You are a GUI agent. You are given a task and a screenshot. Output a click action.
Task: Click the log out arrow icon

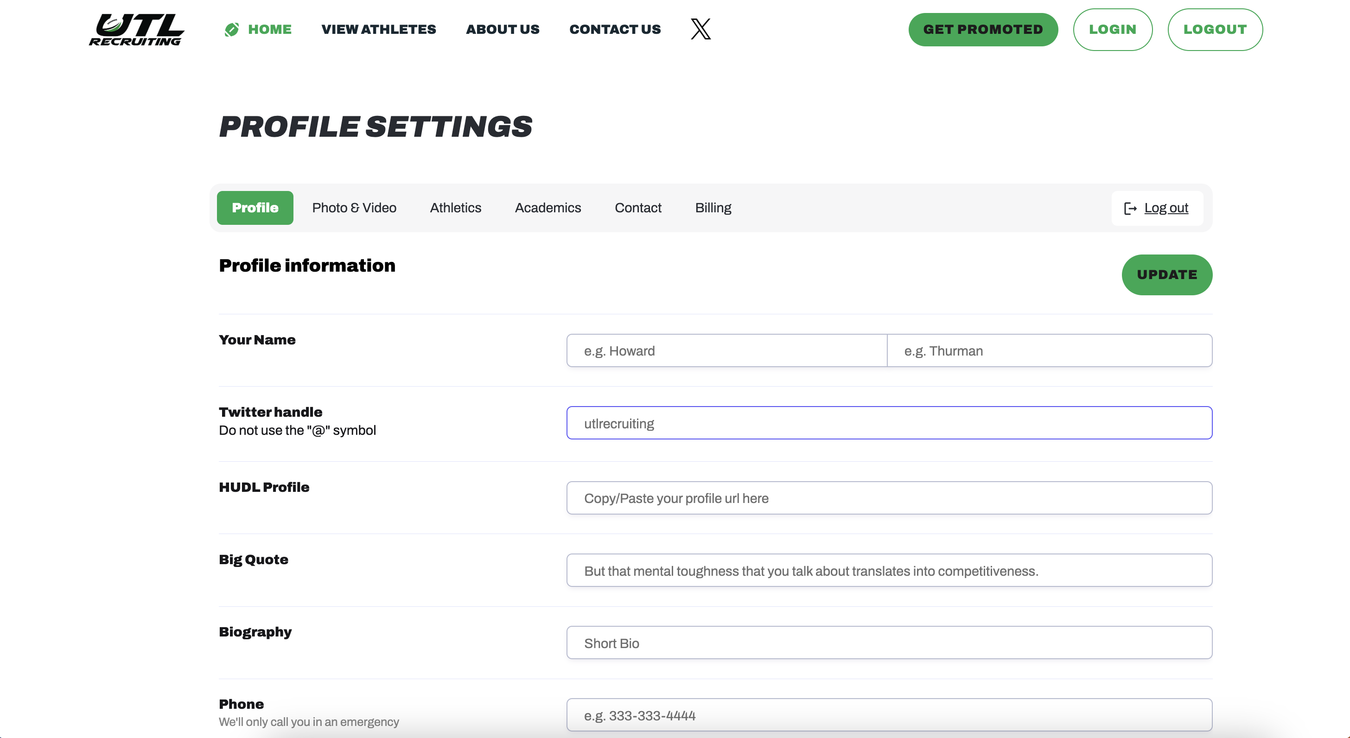coord(1130,208)
